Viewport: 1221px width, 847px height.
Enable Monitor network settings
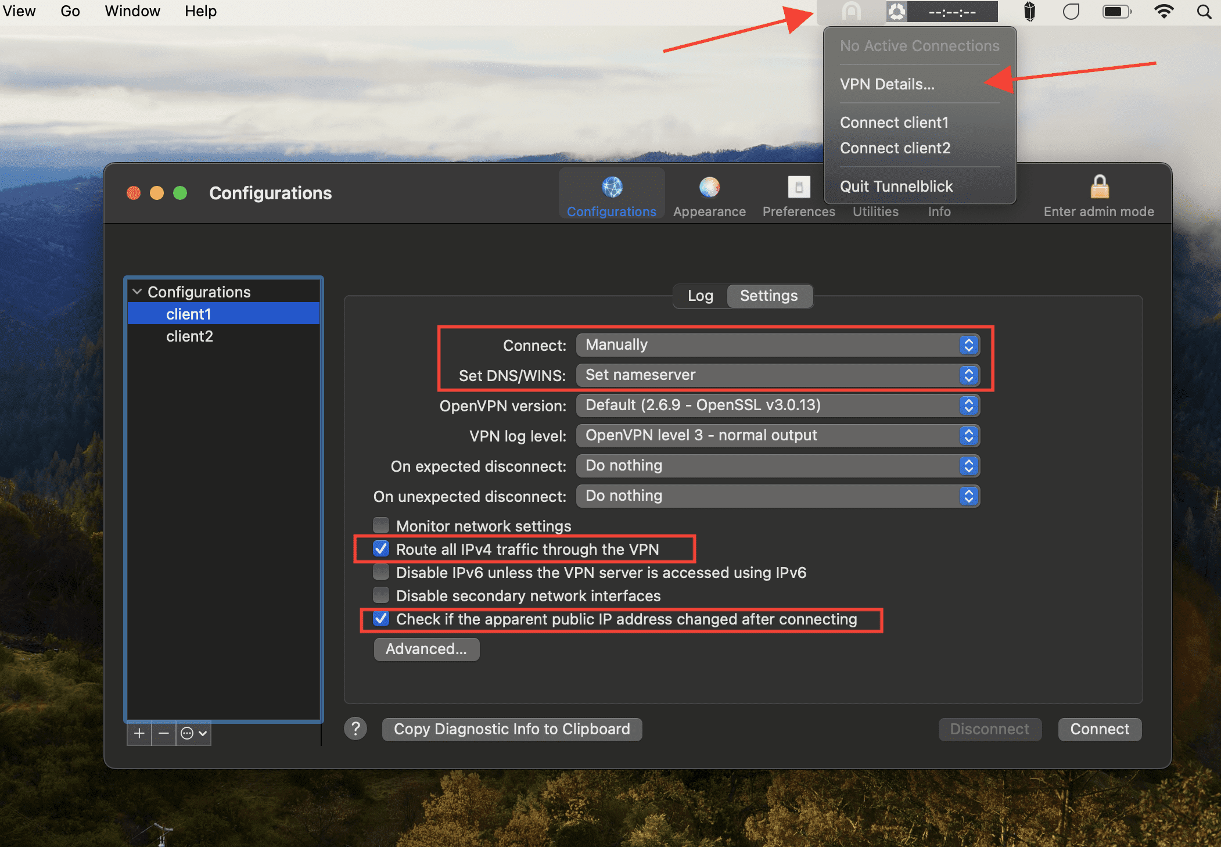[x=380, y=525]
